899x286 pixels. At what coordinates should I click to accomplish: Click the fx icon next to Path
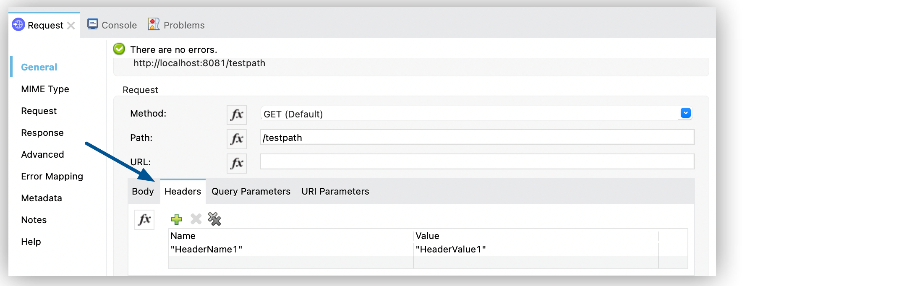pos(236,139)
